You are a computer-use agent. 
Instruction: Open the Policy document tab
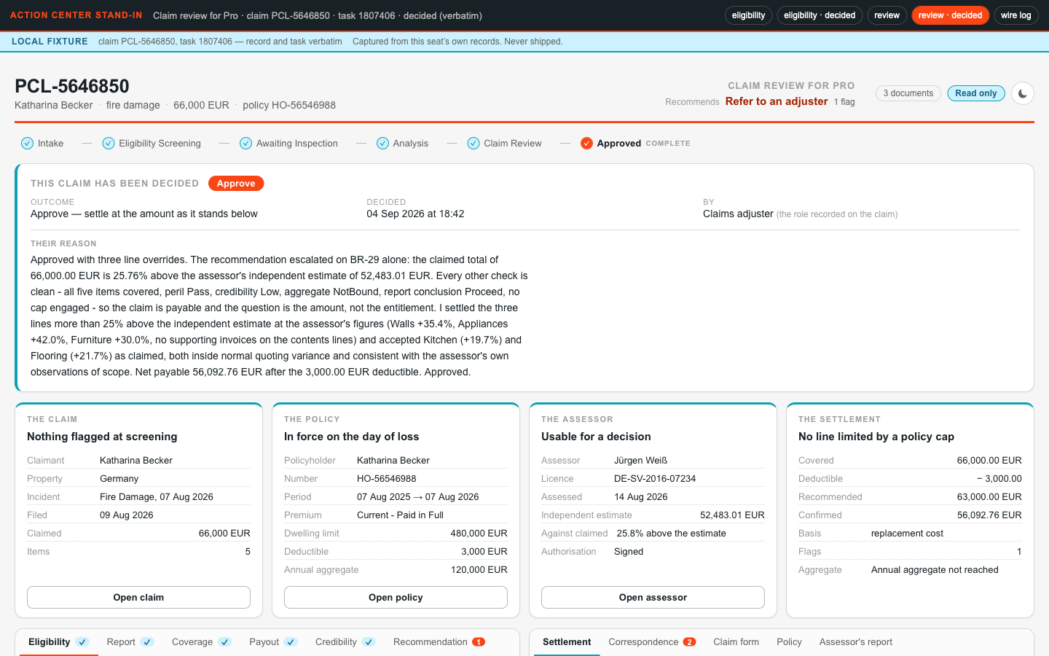pyautogui.click(x=789, y=642)
